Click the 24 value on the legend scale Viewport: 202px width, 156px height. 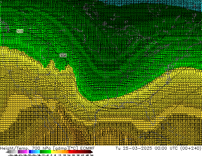pyautogui.click(x=69, y=155)
